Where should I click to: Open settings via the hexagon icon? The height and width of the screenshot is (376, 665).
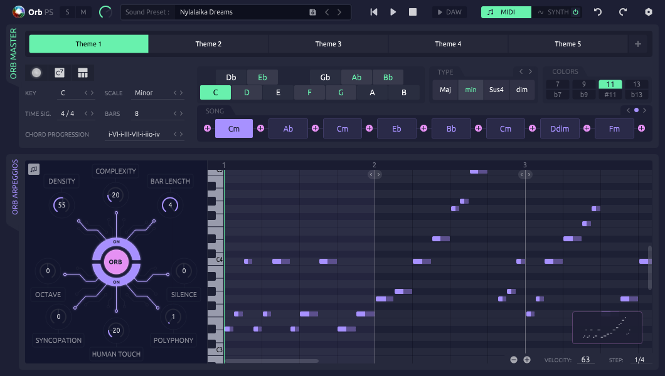click(x=649, y=12)
